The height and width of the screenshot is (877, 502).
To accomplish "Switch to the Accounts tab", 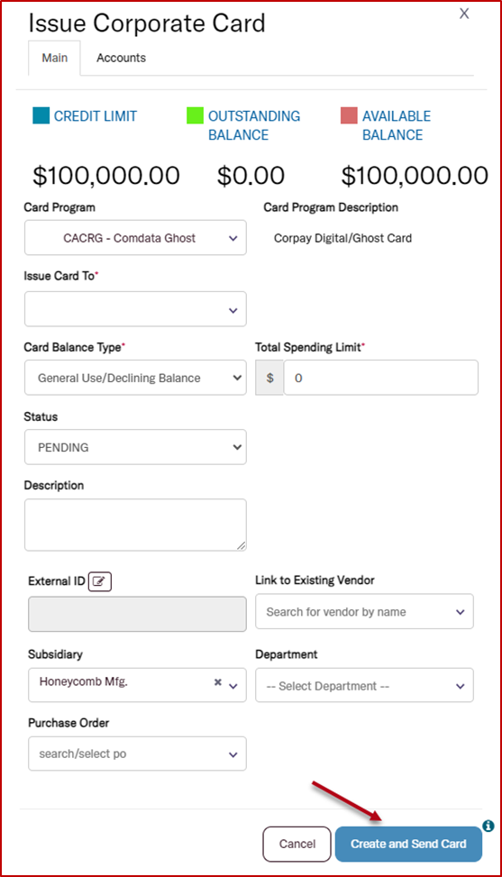I will (122, 58).
